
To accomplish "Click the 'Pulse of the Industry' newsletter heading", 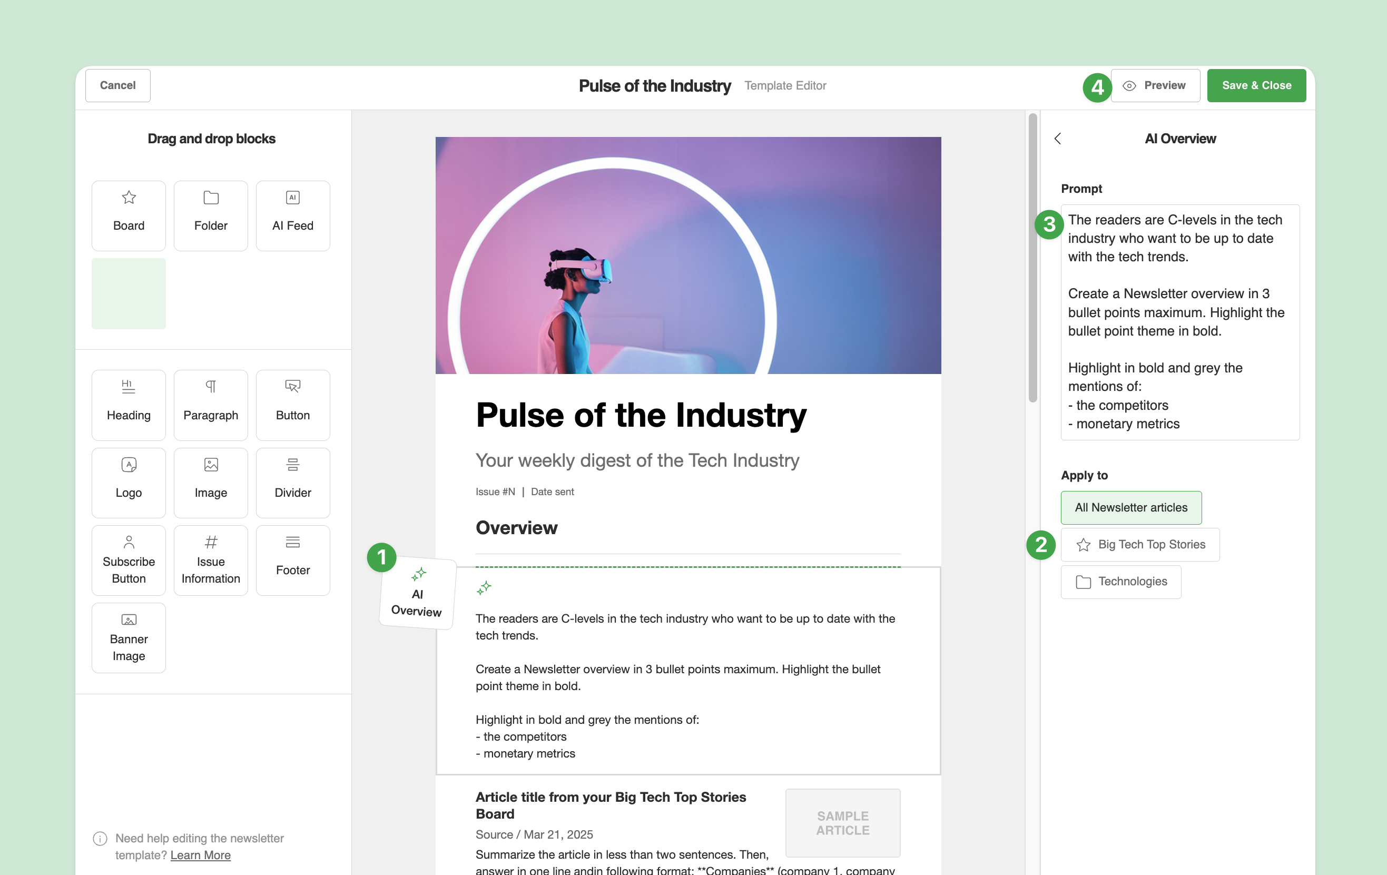I will click(x=641, y=415).
